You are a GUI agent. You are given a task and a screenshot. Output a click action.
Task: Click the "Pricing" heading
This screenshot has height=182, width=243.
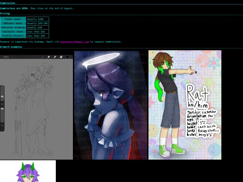[5, 13]
